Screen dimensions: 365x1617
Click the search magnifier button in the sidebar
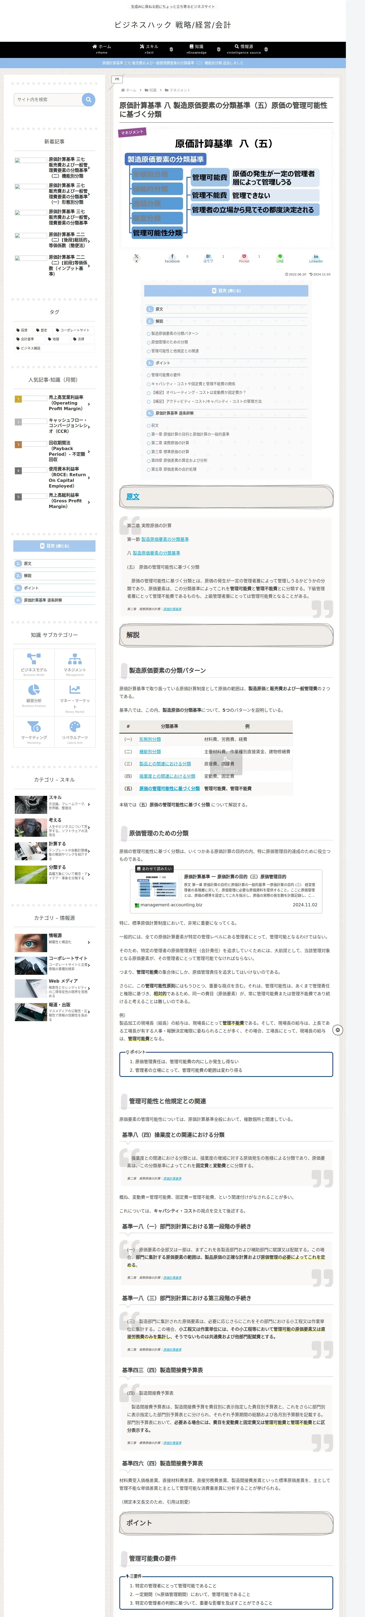[x=88, y=99]
